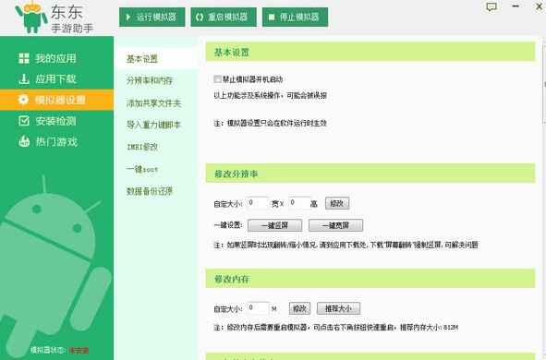Click the 停止模拟器 button text

click(x=299, y=17)
